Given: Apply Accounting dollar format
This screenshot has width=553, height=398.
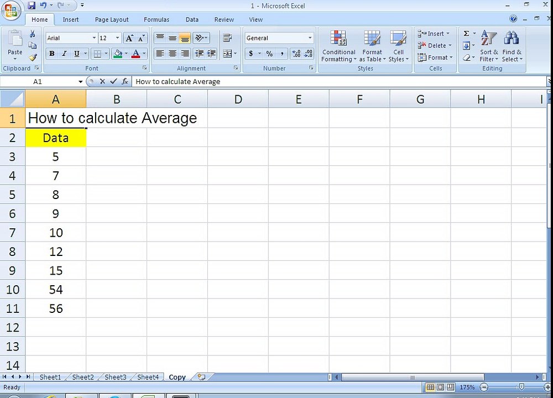Looking at the screenshot, I should 251,54.
